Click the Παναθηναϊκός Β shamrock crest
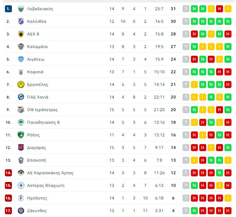 tap(21, 122)
